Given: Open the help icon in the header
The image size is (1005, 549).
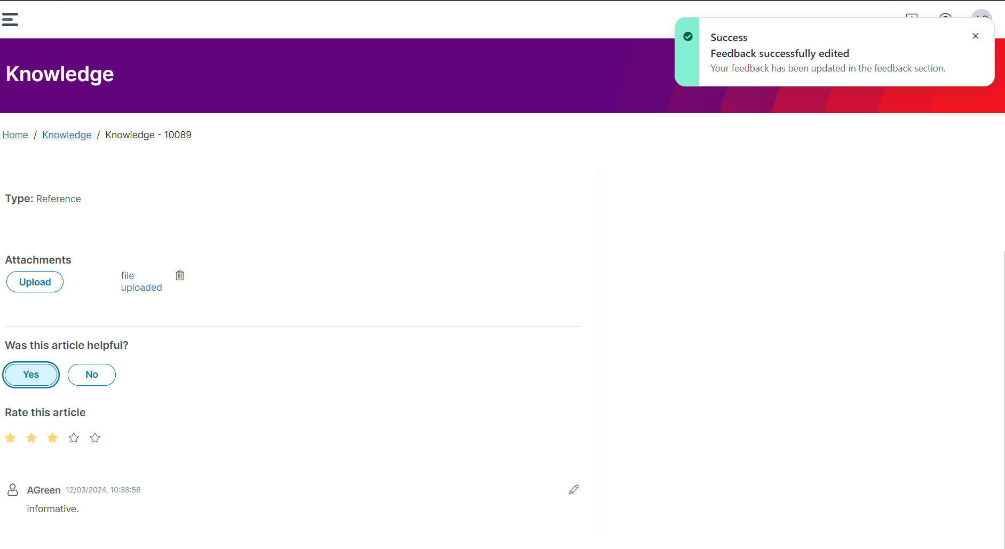Looking at the screenshot, I should pos(945,18).
